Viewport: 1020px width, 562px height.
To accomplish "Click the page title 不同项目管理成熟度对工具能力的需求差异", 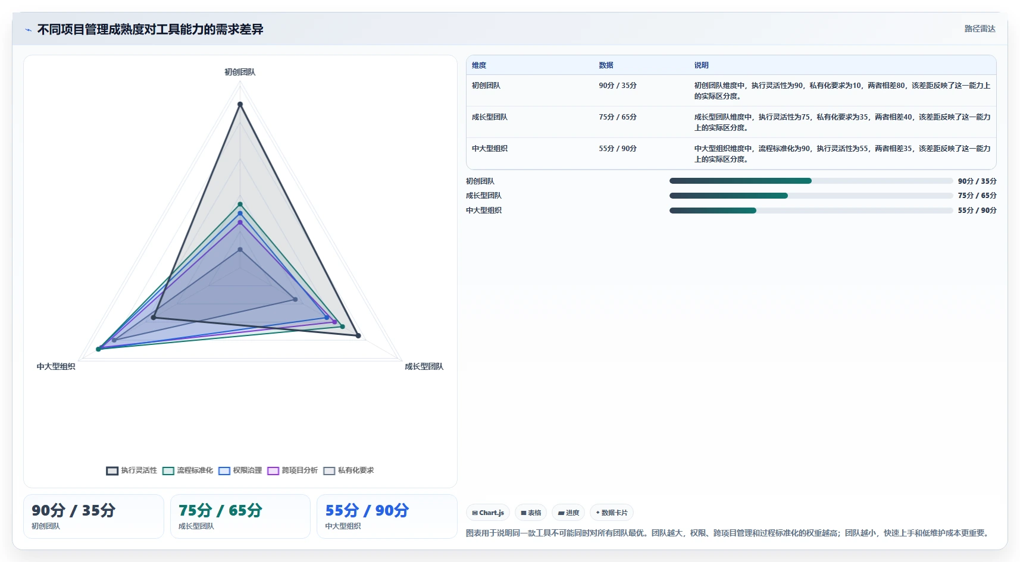I will coord(150,30).
